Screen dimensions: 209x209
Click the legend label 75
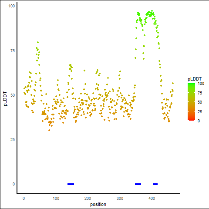(x=200, y=93)
